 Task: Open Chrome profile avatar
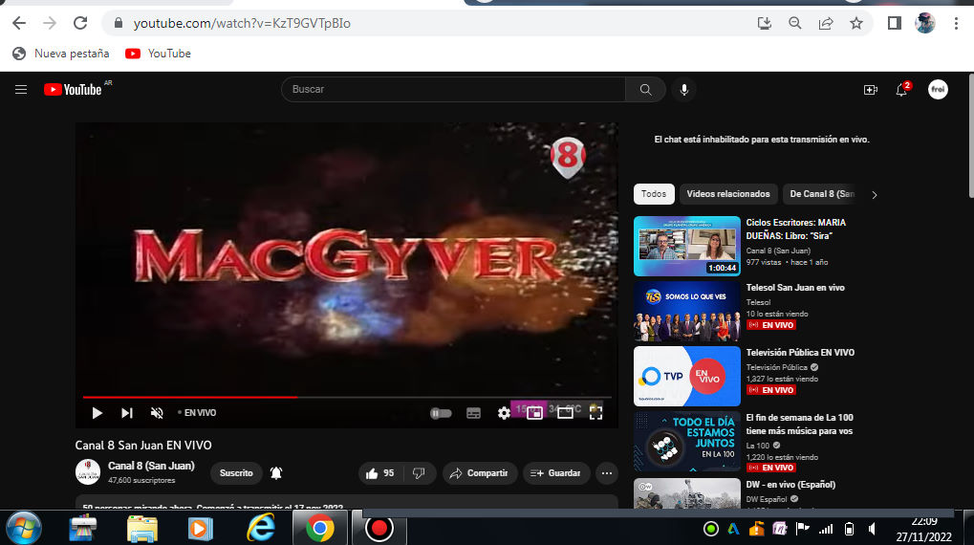coord(925,23)
